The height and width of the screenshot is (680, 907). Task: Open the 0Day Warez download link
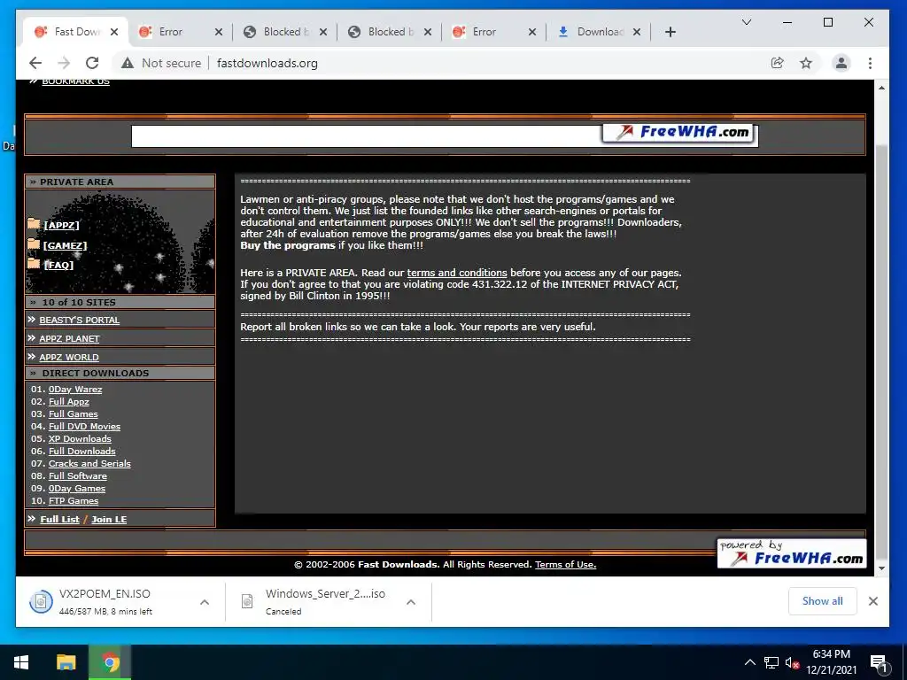pyautogui.click(x=75, y=390)
